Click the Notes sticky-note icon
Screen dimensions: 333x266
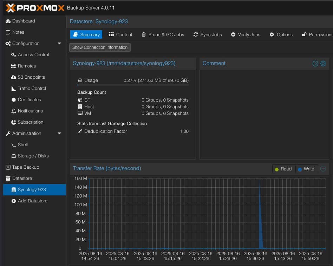[8, 32]
